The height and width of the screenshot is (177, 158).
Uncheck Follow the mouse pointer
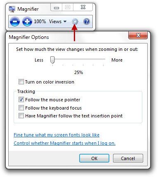coord(21,99)
